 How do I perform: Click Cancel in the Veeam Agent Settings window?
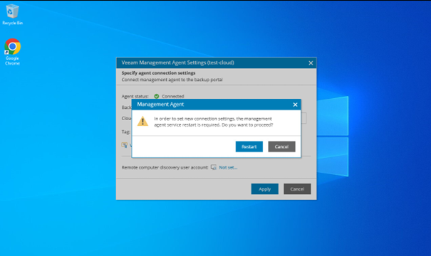[x=297, y=189]
